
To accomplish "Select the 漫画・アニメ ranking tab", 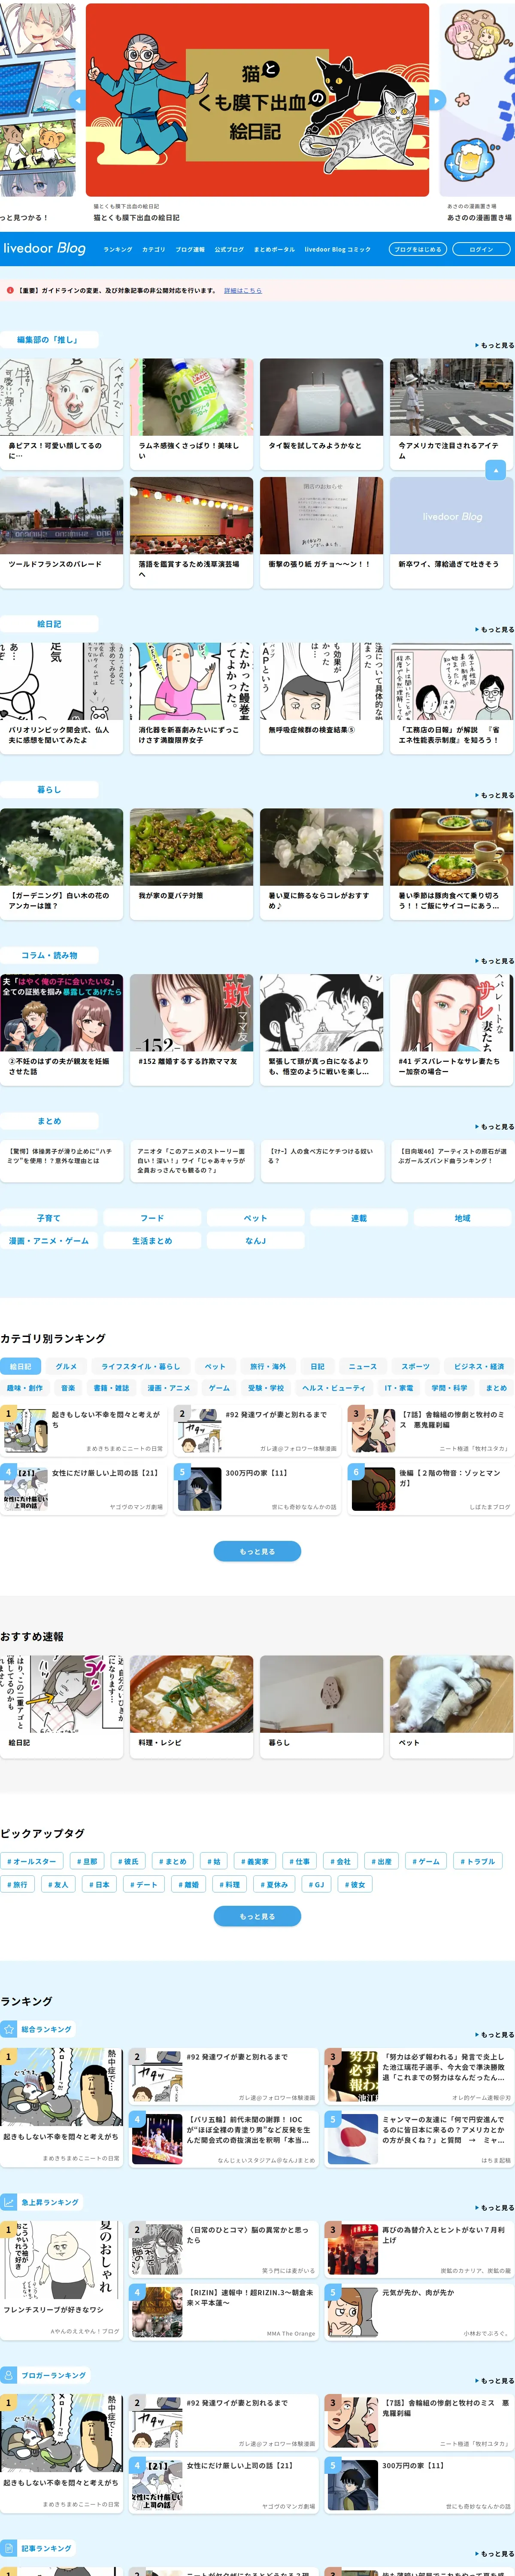I will tap(169, 1388).
